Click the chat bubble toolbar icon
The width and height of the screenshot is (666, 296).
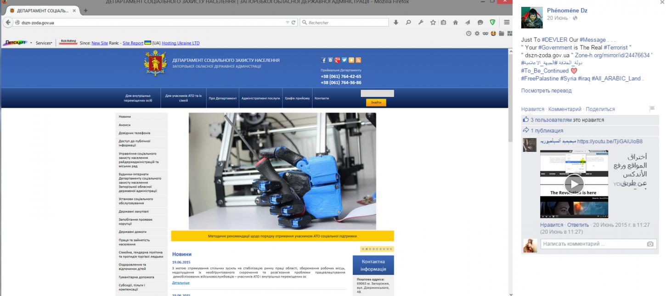(480, 22)
